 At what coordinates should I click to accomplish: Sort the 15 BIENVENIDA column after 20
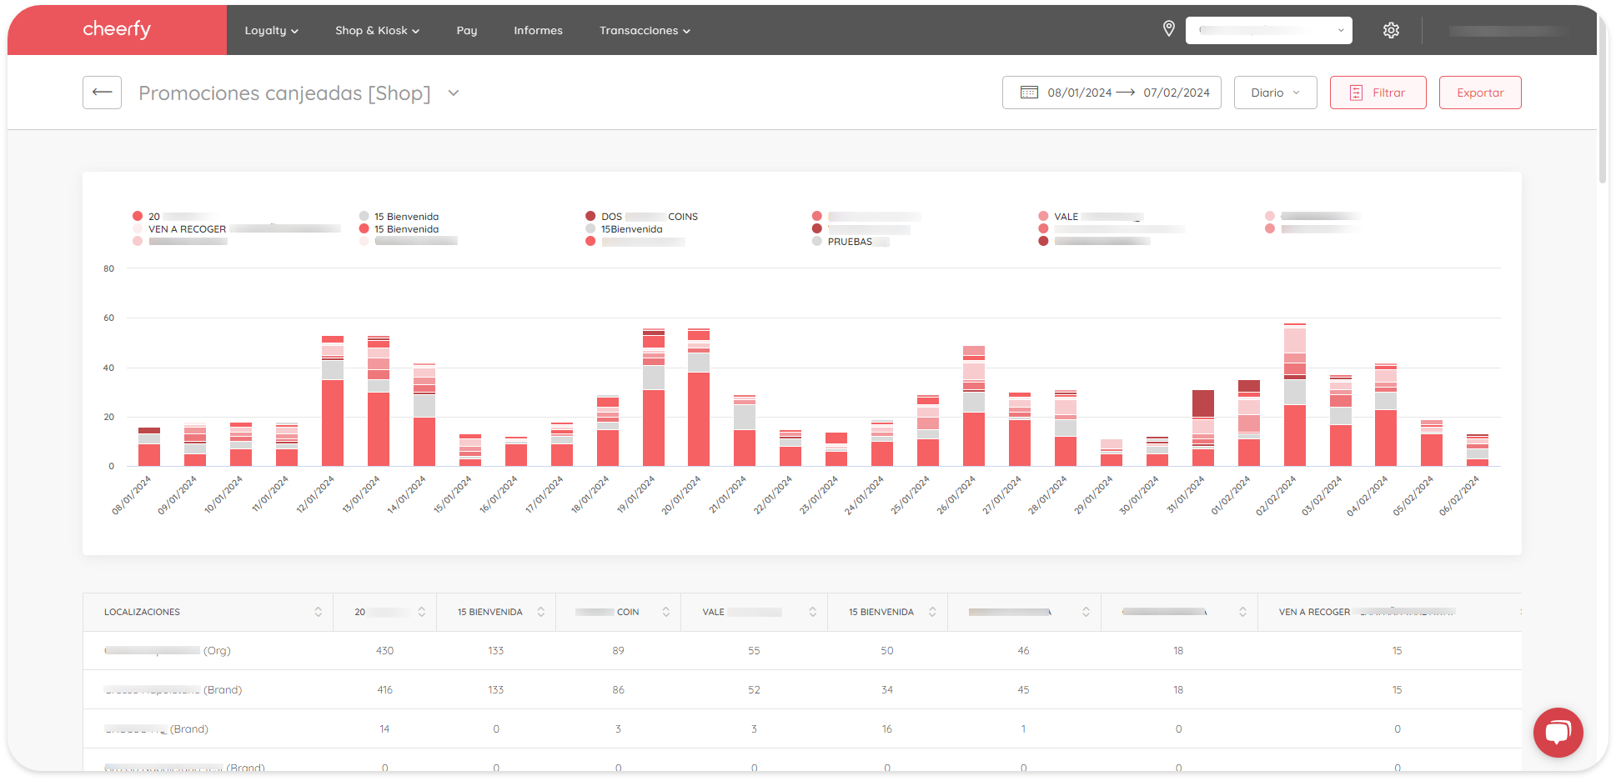point(541,612)
